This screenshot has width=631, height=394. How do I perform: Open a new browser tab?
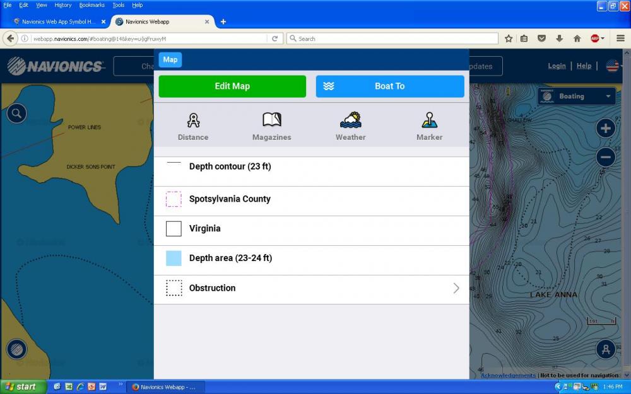click(223, 21)
